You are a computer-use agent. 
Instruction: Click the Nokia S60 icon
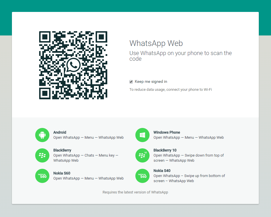coord(42,176)
